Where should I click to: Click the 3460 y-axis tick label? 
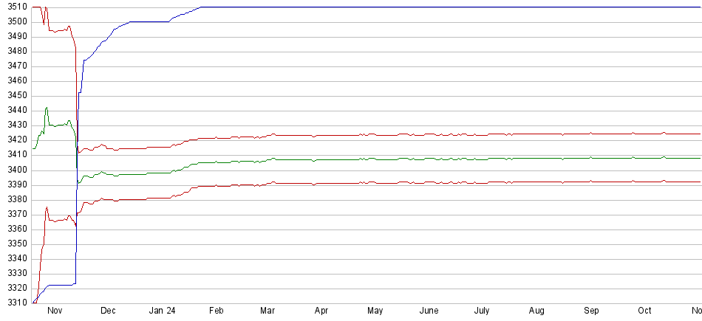coord(14,81)
